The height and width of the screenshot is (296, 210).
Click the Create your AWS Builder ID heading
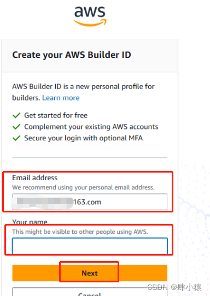click(72, 55)
